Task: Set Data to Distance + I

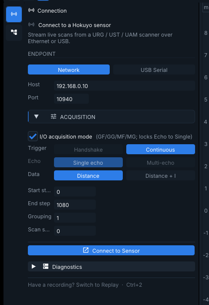Action: point(160,176)
